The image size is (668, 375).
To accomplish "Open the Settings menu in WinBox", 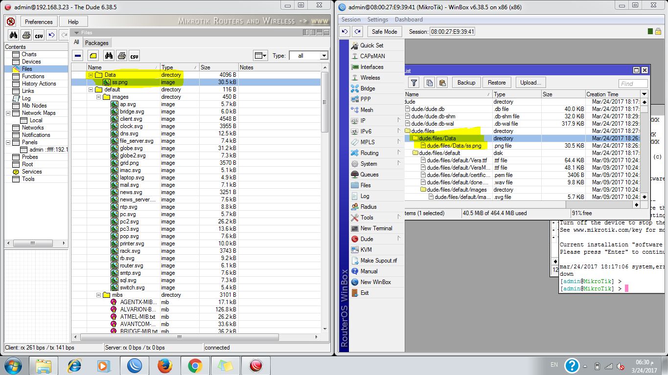I will [x=377, y=20].
